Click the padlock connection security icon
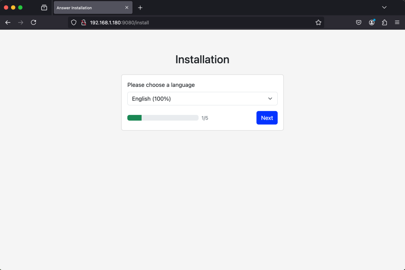 [83, 22]
